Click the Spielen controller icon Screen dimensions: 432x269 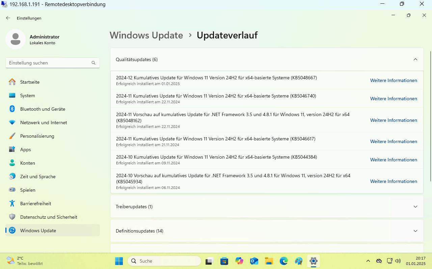tap(12, 190)
